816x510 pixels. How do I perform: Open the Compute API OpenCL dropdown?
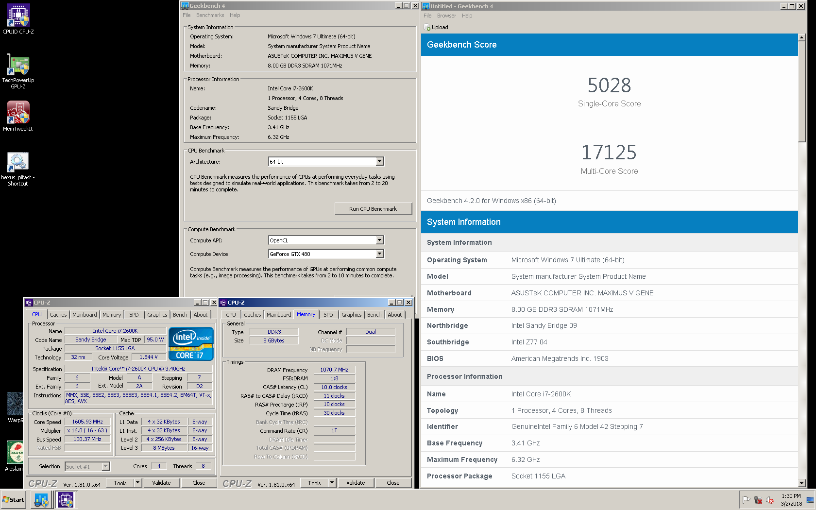[380, 240]
